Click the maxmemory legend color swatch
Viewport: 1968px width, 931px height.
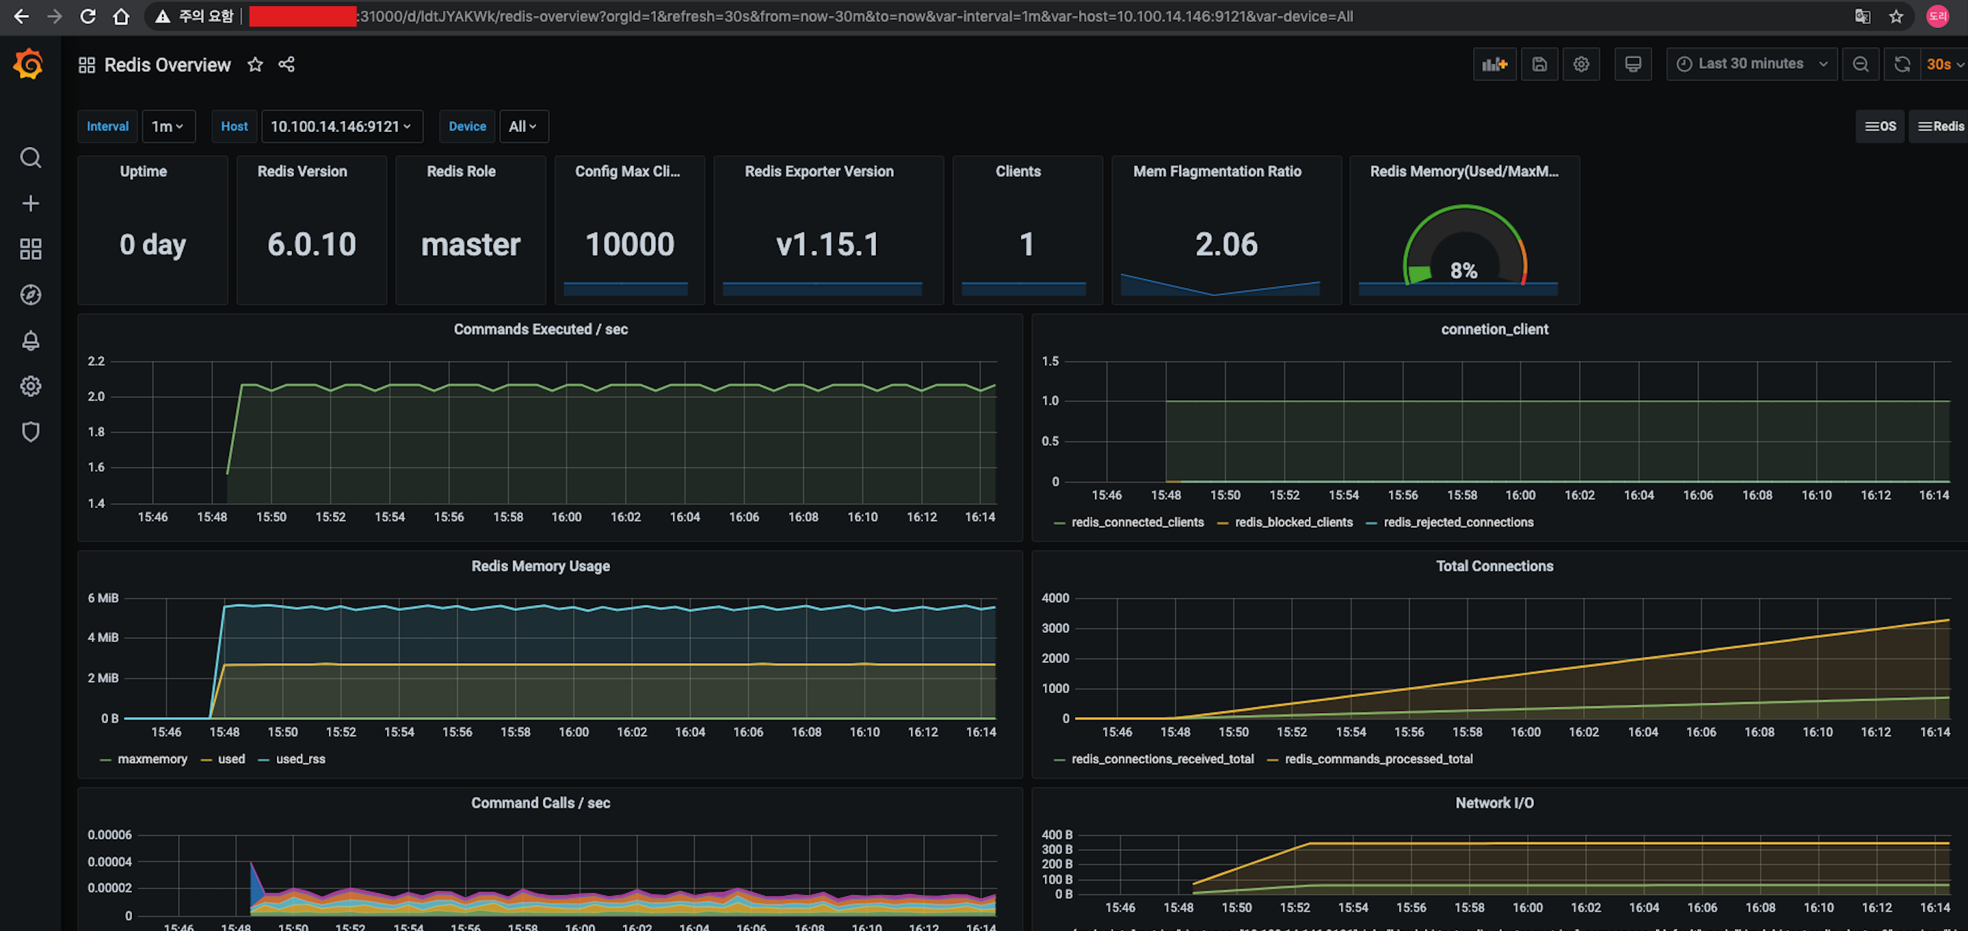(x=105, y=760)
